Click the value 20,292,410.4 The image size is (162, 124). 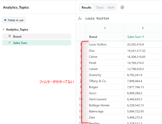pyautogui.click(x=135, y=44)
